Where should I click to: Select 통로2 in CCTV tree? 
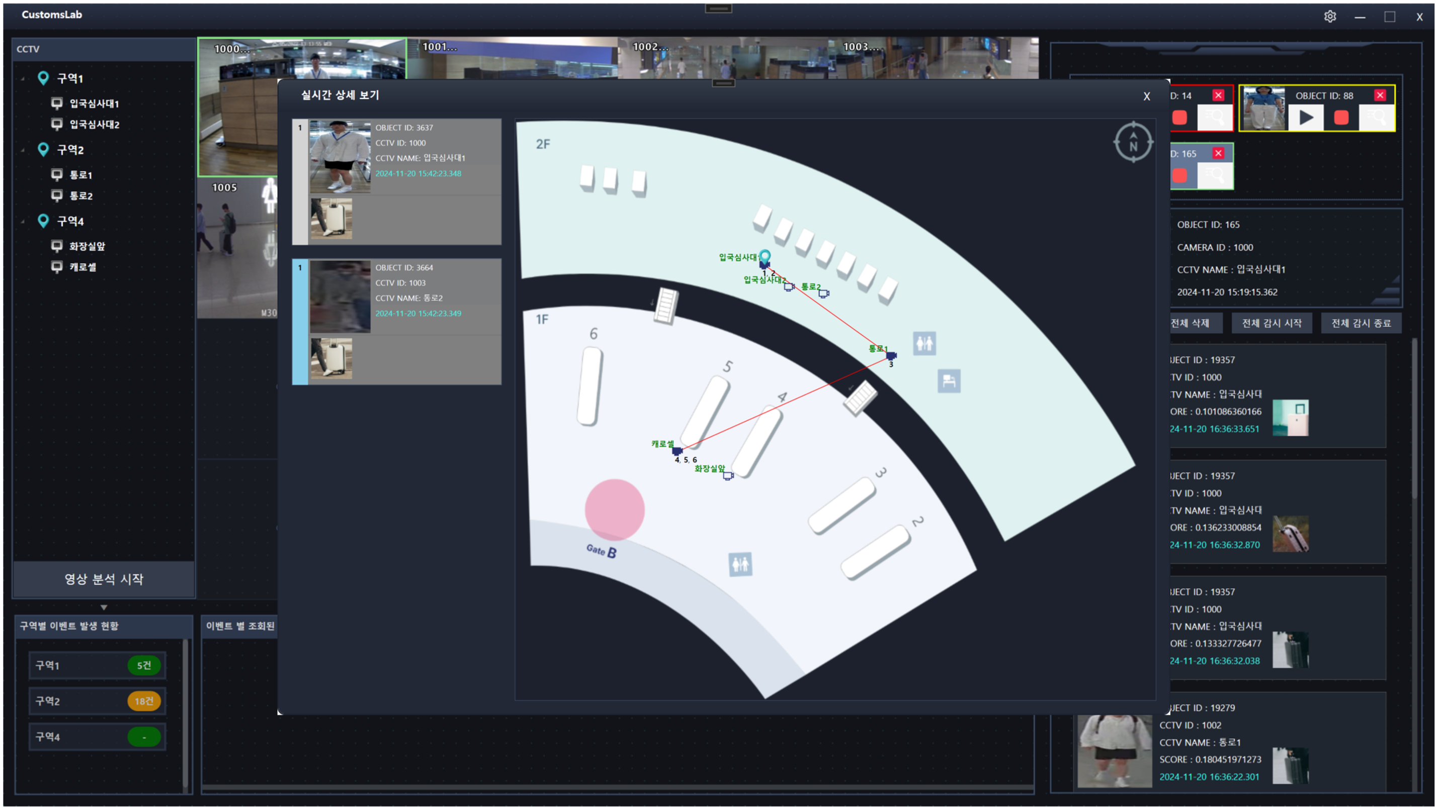coord(81,195)
